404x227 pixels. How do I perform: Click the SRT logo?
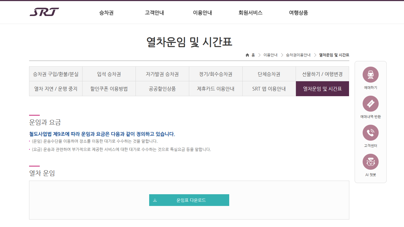click(45, 12)
